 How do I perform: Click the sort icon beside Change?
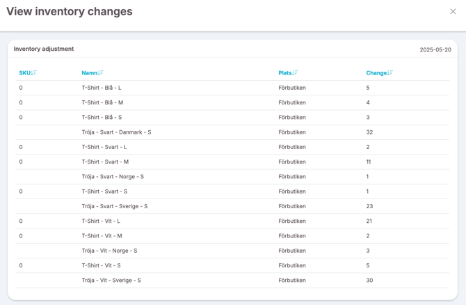(390, 73)
